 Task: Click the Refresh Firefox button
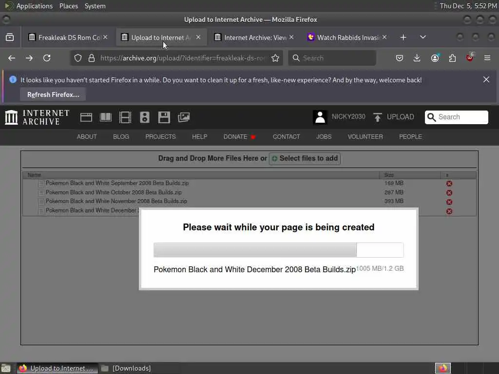(x=53, y=94)
